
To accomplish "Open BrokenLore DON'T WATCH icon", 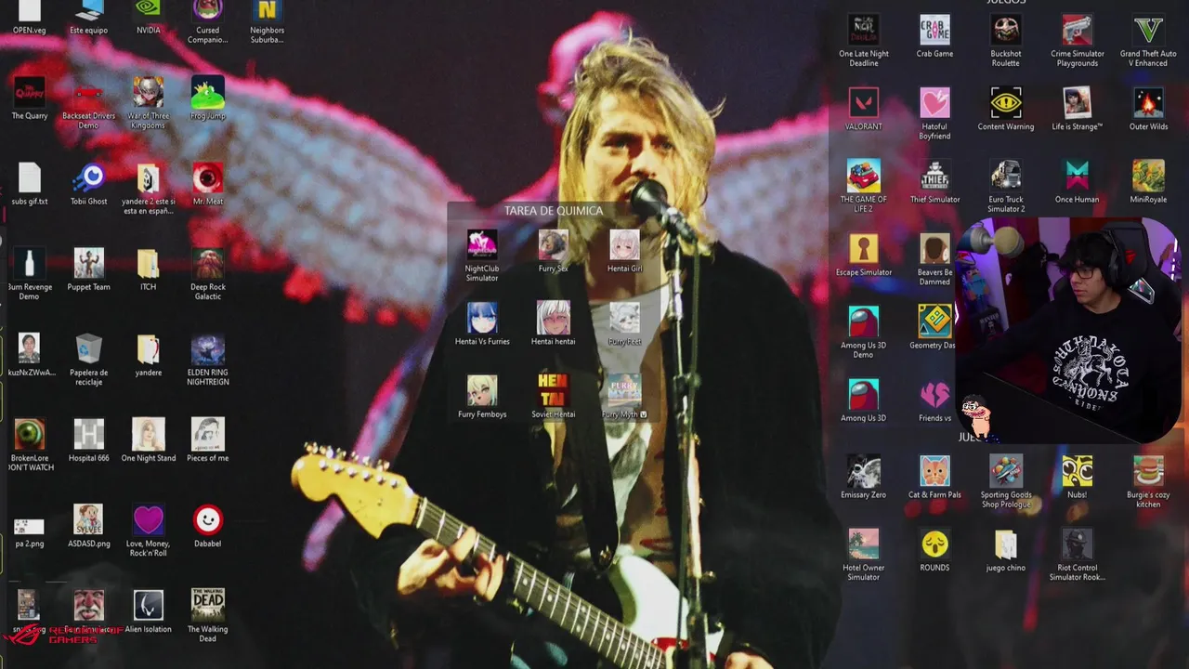I will click(x=29, y=436).
